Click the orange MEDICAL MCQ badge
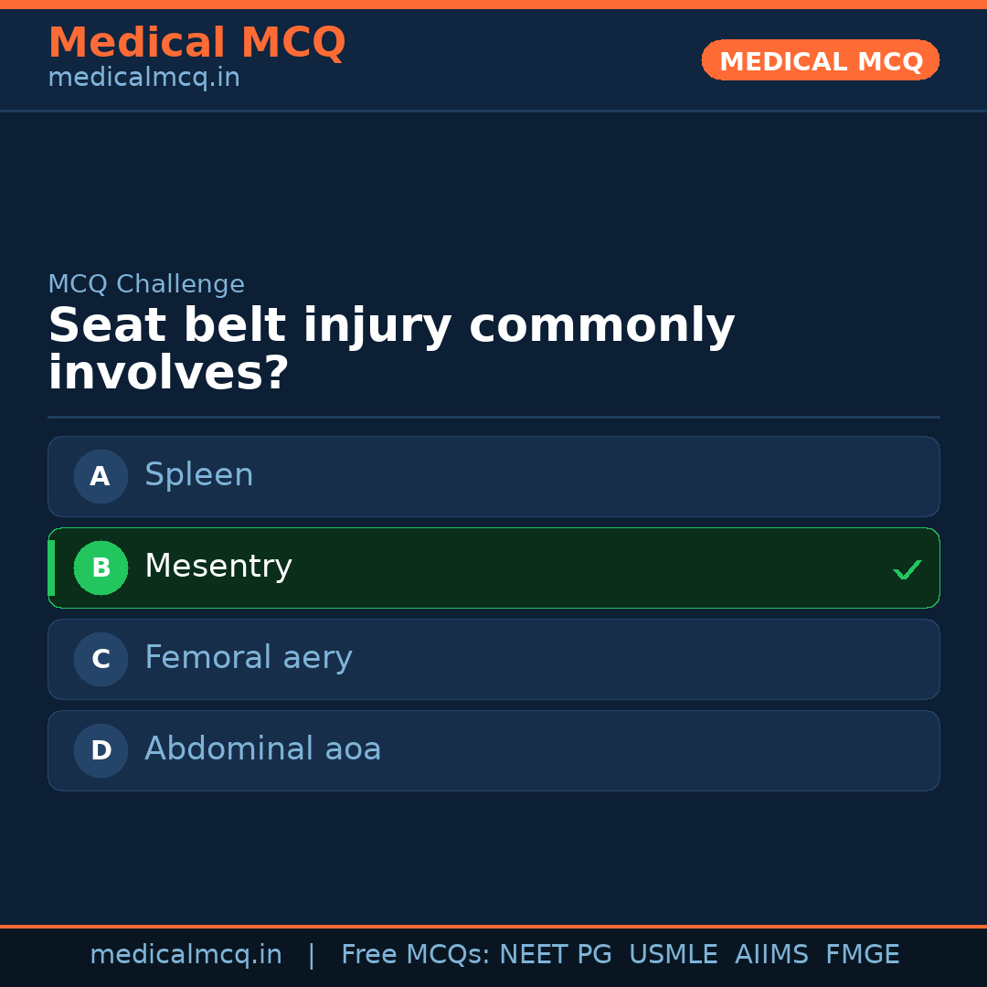This screenshot has height=987, width=987. [x=821, y=60]
